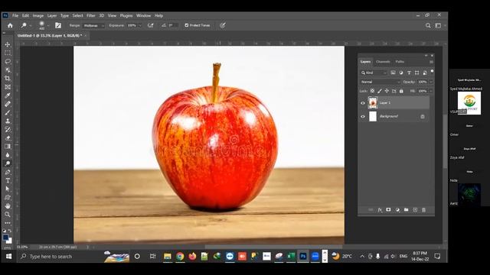Screen dimensions: 490x275
Task: Open Firefox from the taskbar
Action: [192, 257]
